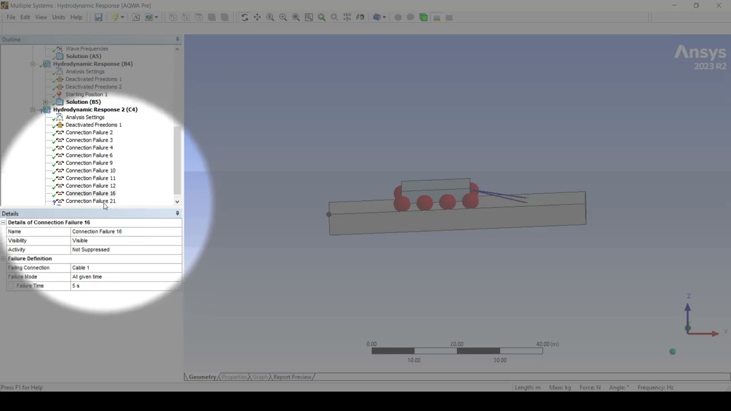This screenshot has height=411, width=731.
Task: Select Connection Failure 21 in the tree
Action: coord(90,201)
